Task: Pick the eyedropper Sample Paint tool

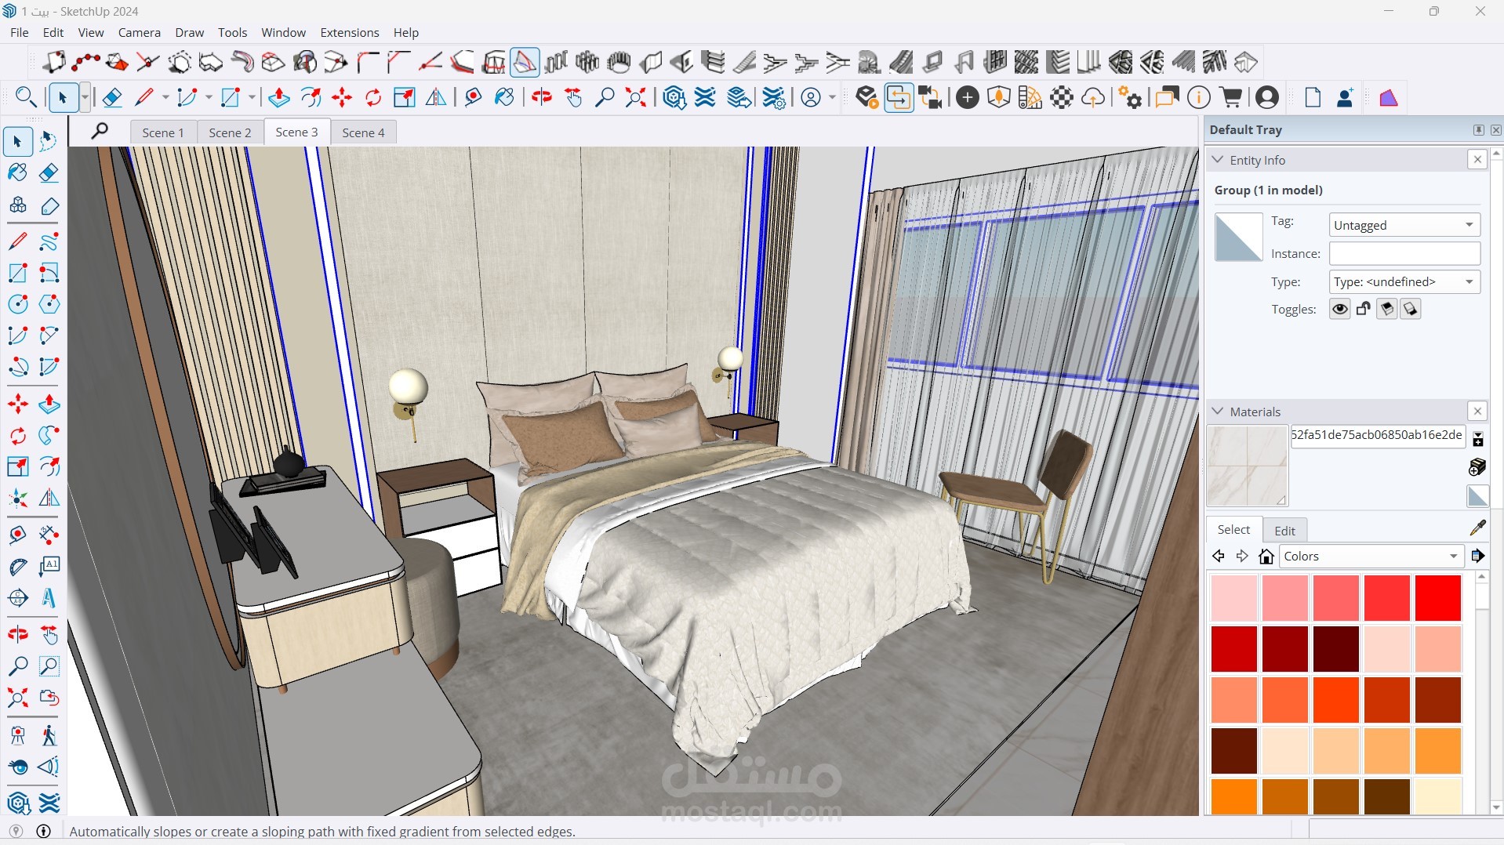Action: (1477, 528)
